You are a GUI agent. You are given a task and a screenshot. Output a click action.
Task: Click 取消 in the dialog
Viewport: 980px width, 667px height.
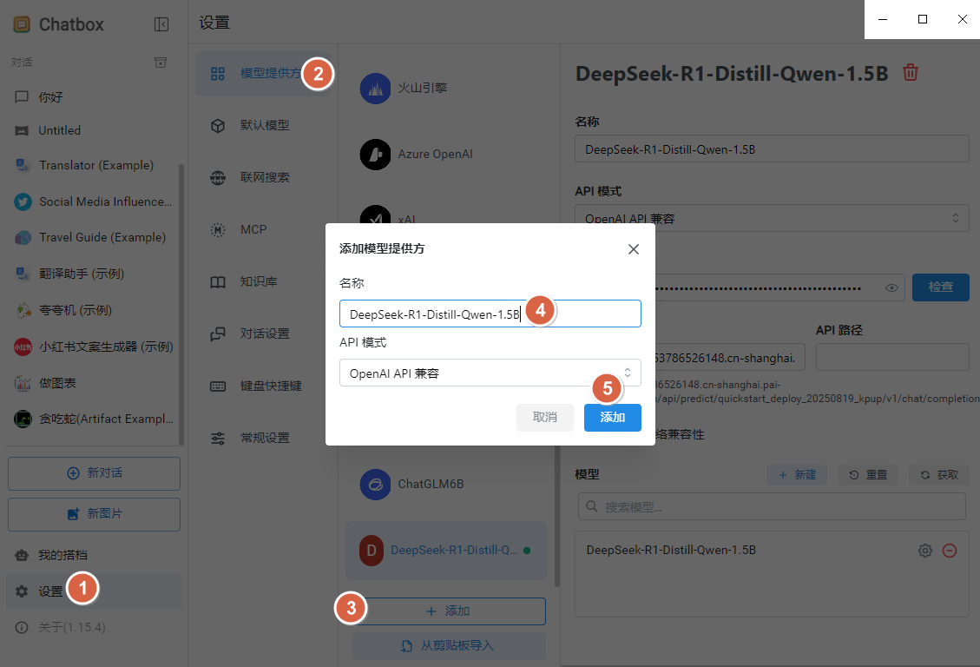coord(545,418)
